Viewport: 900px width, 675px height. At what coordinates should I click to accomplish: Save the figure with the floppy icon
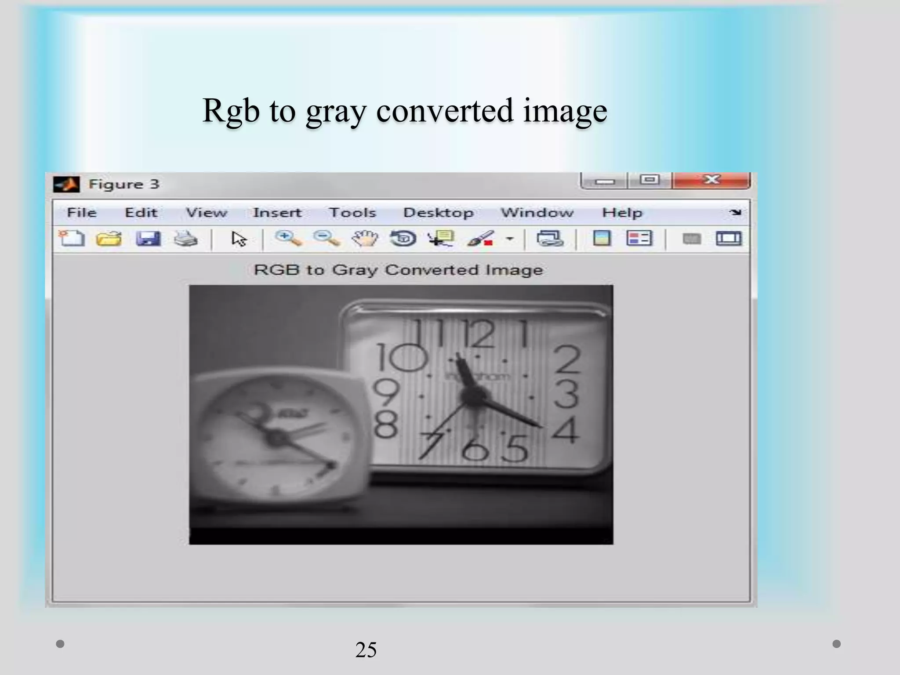[148, 239]
